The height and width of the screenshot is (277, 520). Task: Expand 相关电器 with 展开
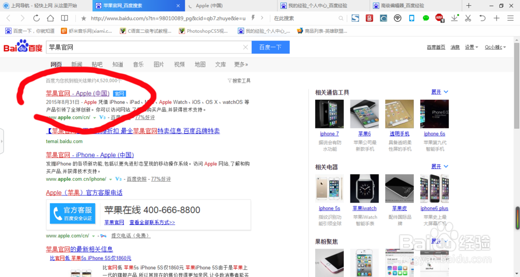point(439,166)
